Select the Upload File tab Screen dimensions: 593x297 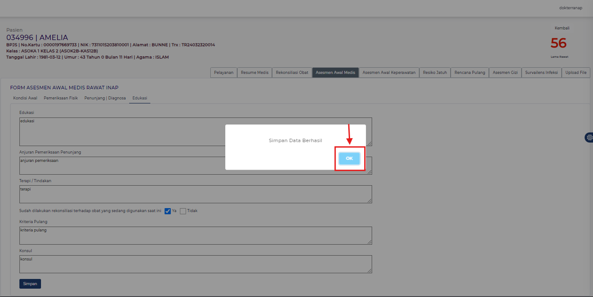(576, 73)
